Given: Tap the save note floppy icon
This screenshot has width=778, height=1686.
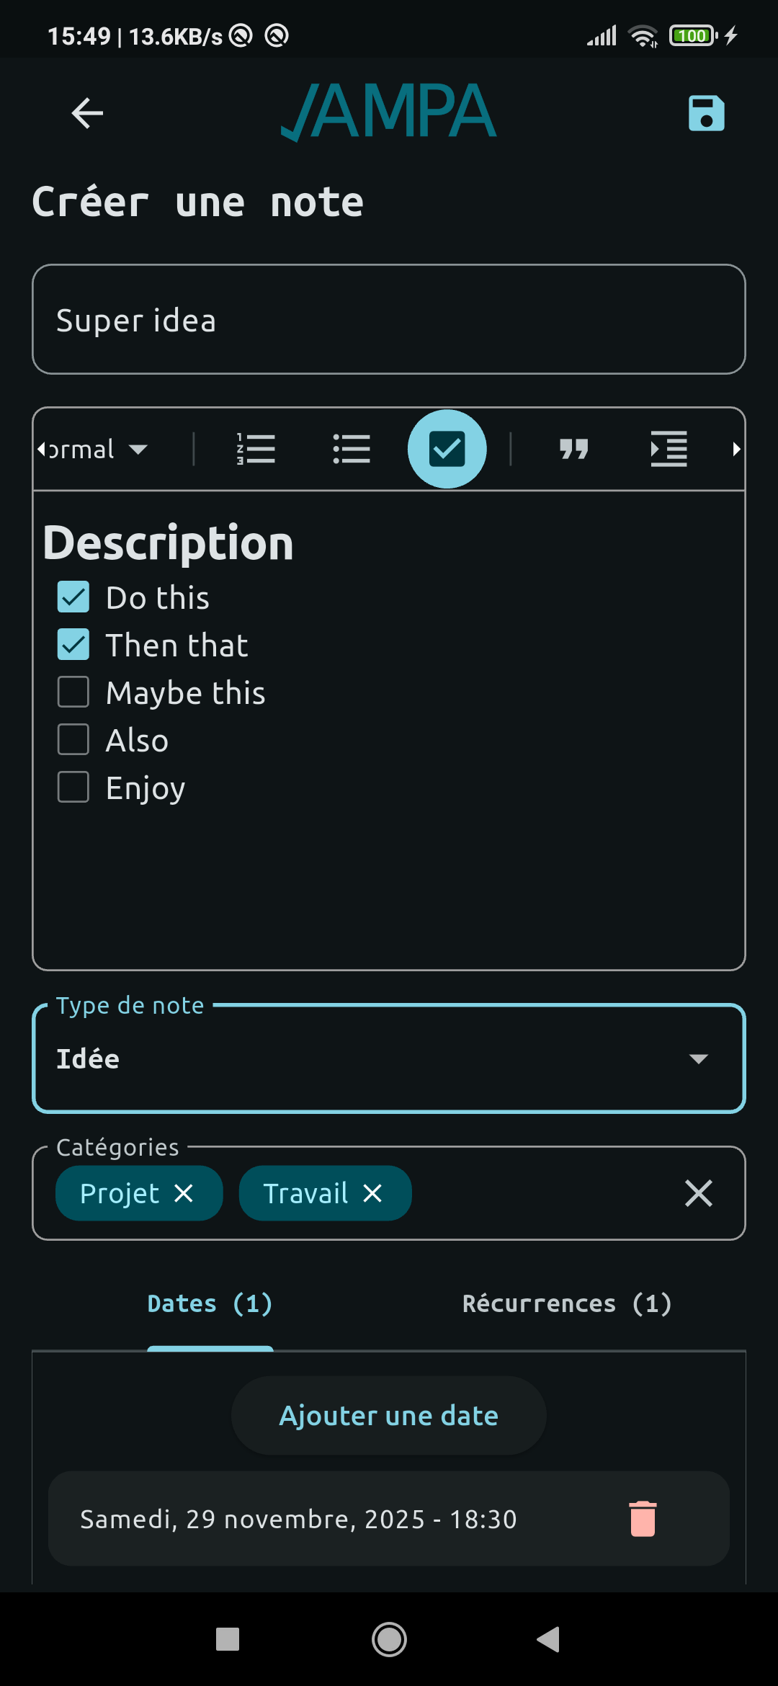Looking at the screenshot, I should [x=706, y=113].
